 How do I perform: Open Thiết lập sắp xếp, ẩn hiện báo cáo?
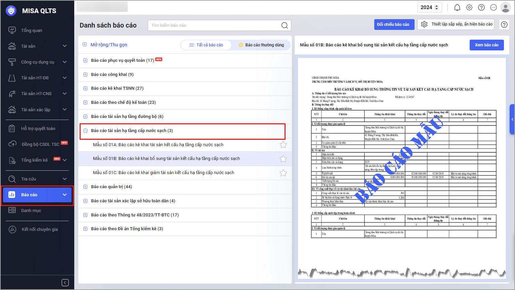[x=456, y=24]
